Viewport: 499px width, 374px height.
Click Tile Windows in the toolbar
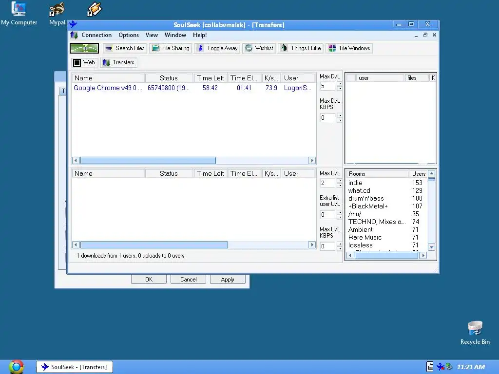(349, 48)
